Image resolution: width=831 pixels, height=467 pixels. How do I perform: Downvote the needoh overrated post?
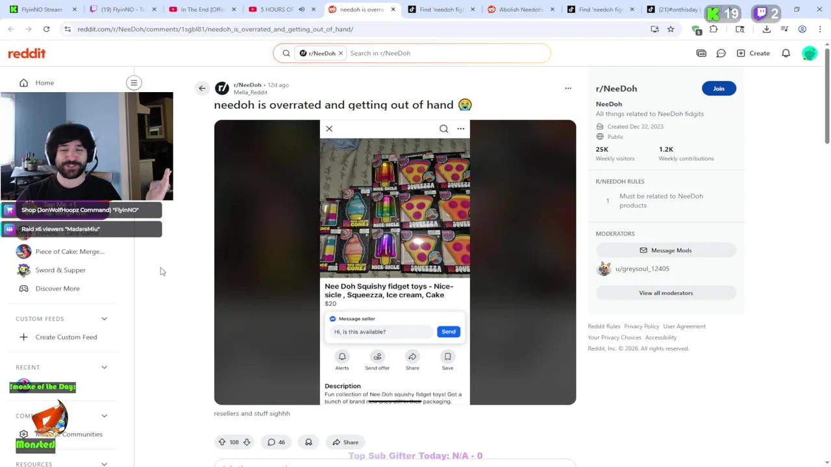247,442
